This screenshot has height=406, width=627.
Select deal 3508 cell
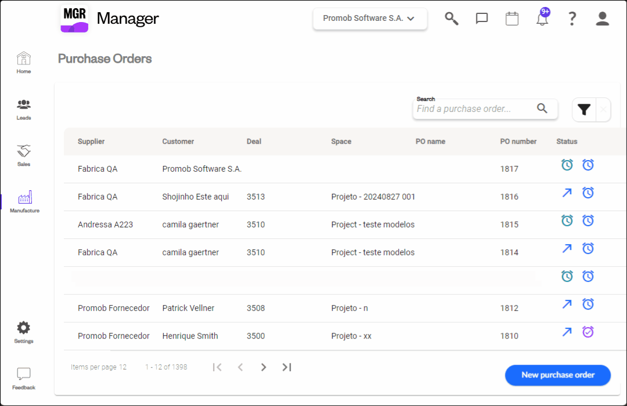(255, 308)
